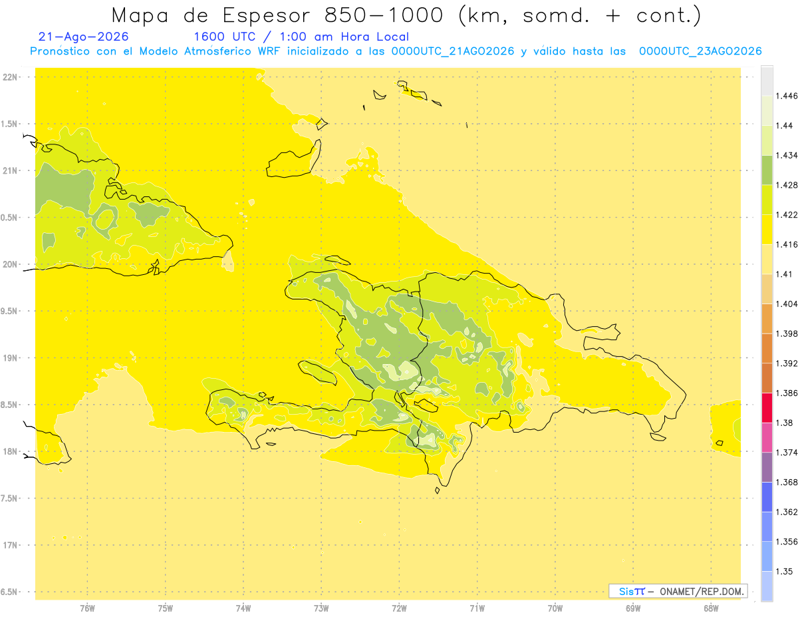Click the legend value 1.416
The height and width of the screenshot is (617, 798).
[x=786, y=244]
